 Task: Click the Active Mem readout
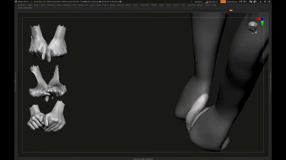point(59,2)
